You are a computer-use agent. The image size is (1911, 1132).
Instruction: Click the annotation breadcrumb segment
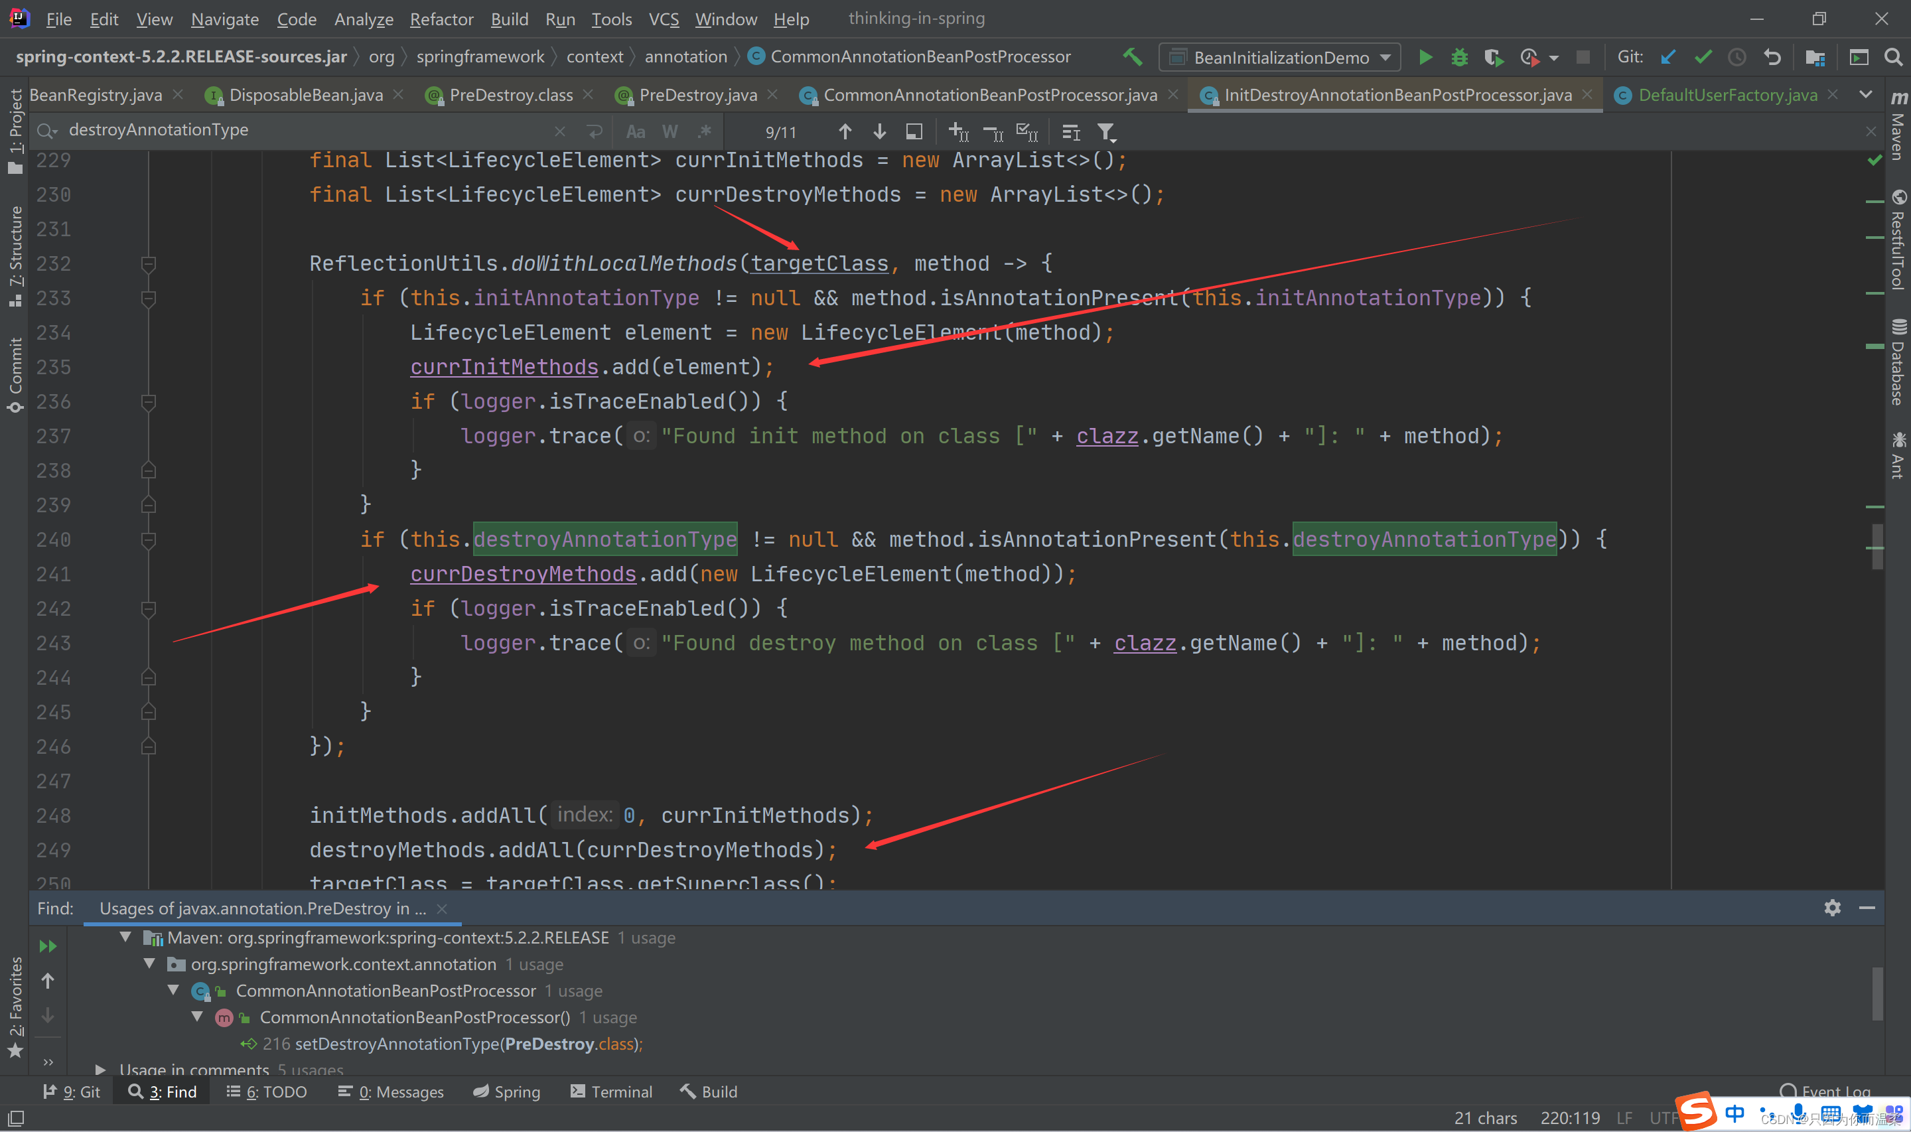click(685, 57)
